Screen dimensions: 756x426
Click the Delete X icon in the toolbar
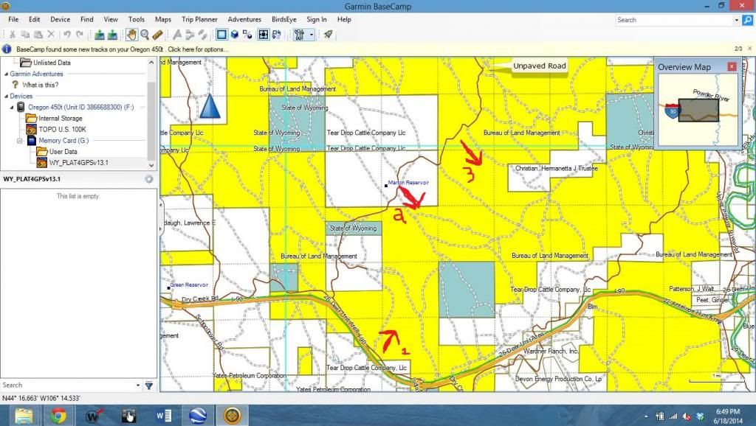coord(51,35)
